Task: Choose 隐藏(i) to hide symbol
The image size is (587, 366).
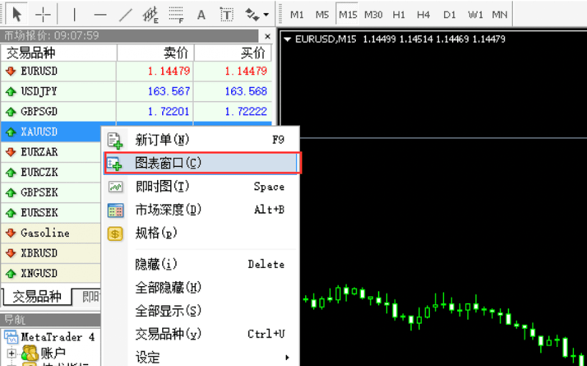Action: 201,264
